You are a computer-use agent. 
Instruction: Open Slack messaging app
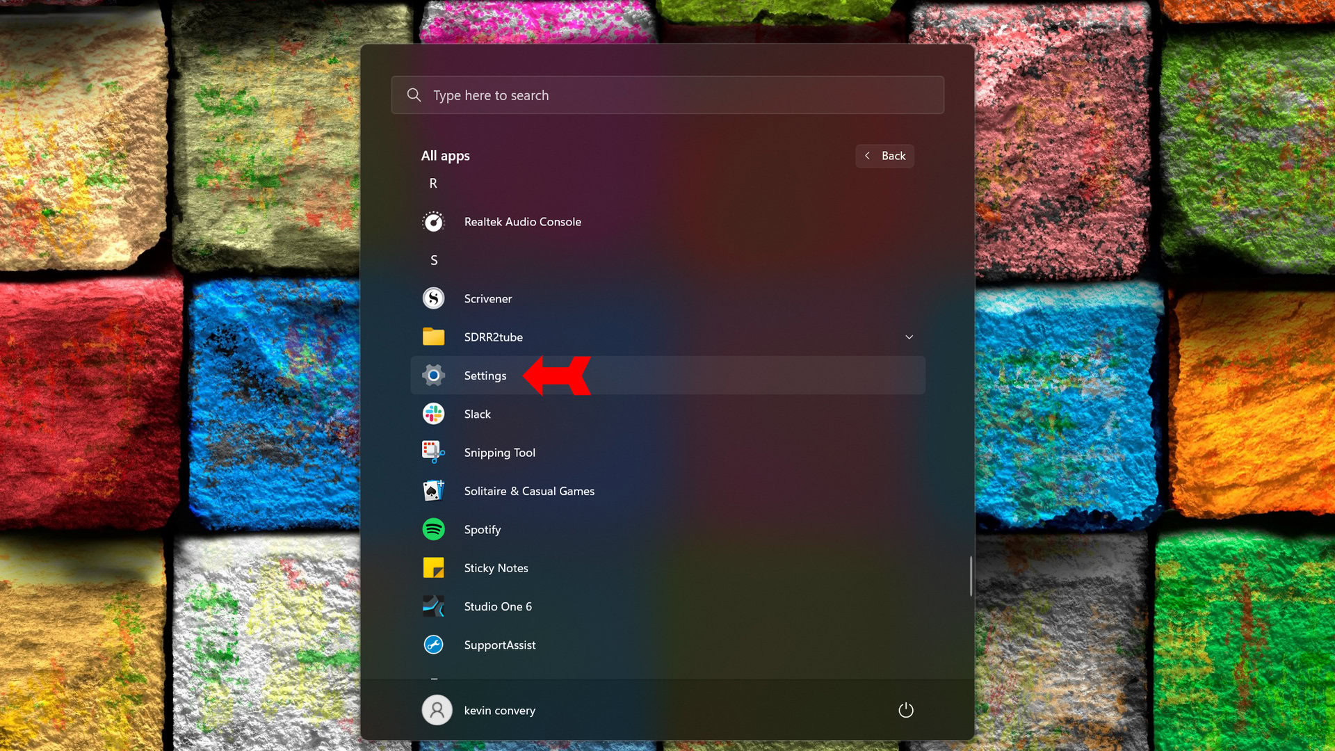coord(478,414)
